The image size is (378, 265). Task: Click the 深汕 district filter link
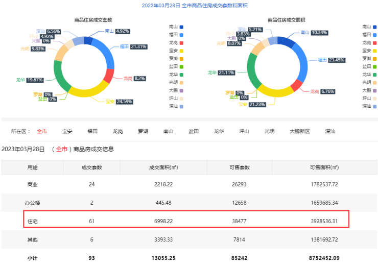330,131
